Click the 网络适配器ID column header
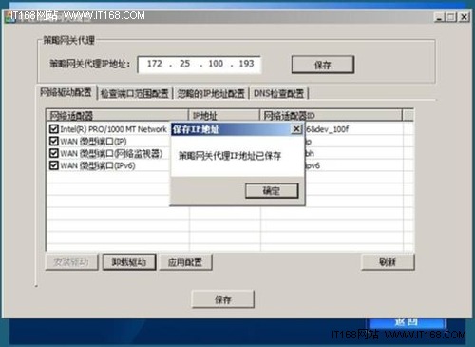Image resolution: width=475 pixels, height=347 pixels. tap(331, 115)
